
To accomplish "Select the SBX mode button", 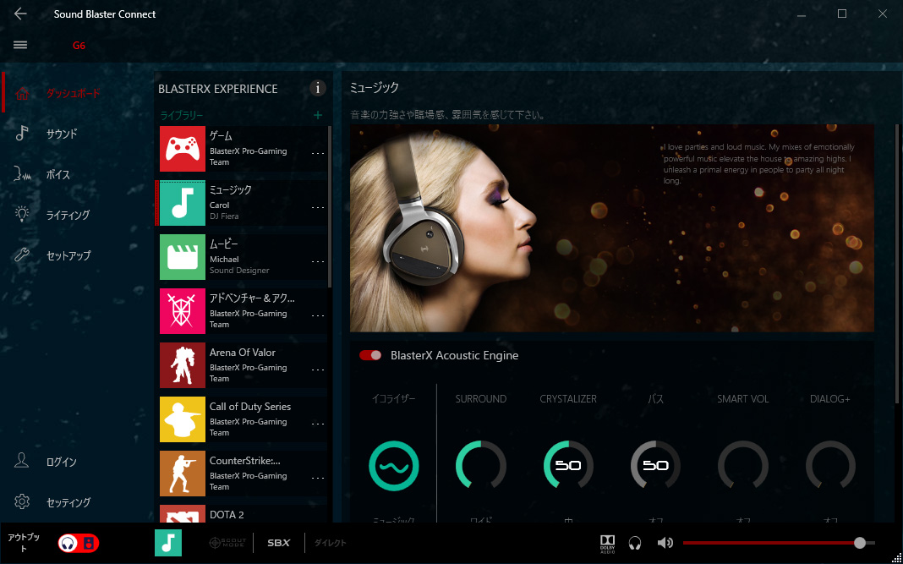I will (x=279, y=543).
